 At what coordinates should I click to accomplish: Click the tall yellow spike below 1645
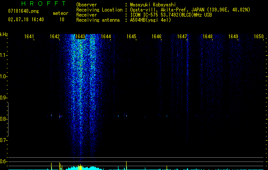[126, 165]
